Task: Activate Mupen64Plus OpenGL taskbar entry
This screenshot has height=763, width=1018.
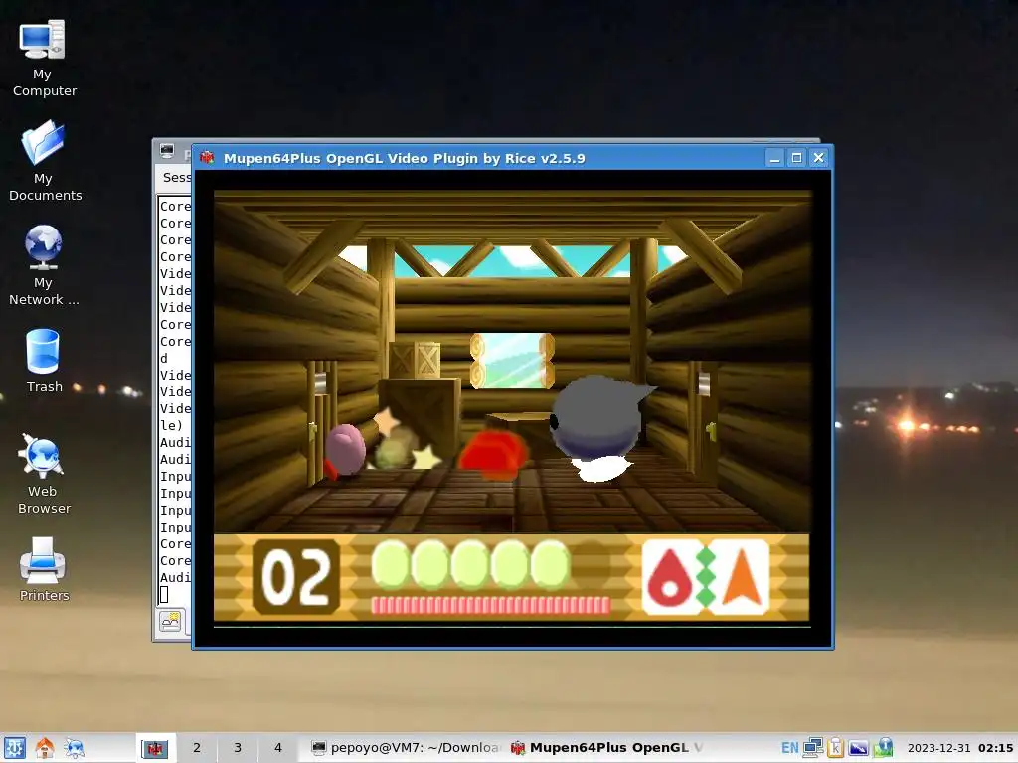Action: [x=607, y=748]
